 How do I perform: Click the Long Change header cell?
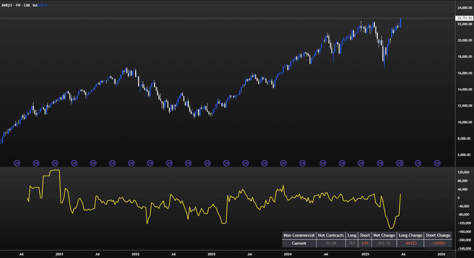[410, 235]
